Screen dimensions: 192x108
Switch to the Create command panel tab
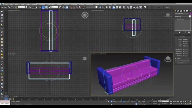click(x=175, y=11)
